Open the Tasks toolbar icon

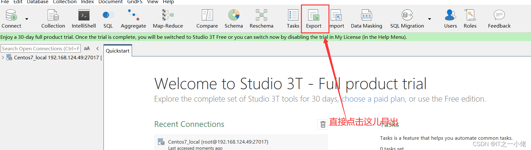(x=293, y=19)
